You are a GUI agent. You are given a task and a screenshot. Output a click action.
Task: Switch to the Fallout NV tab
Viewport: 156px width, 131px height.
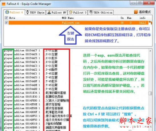[57, 13]
